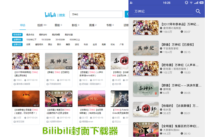The height and width of the screenshot is (137, 205).
Task: Sort results by 最新发布
Action: (x=43, y=35)
